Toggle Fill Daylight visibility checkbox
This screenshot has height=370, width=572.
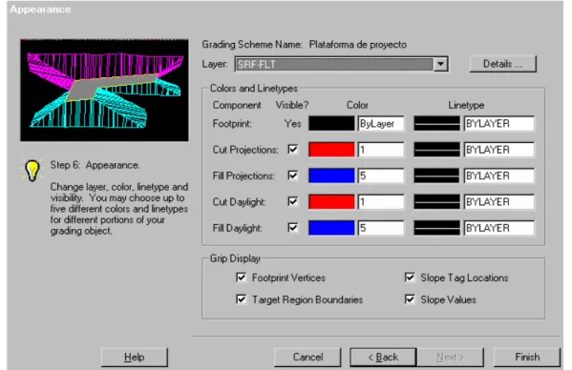pyautogui.click(x=292, y=228)
